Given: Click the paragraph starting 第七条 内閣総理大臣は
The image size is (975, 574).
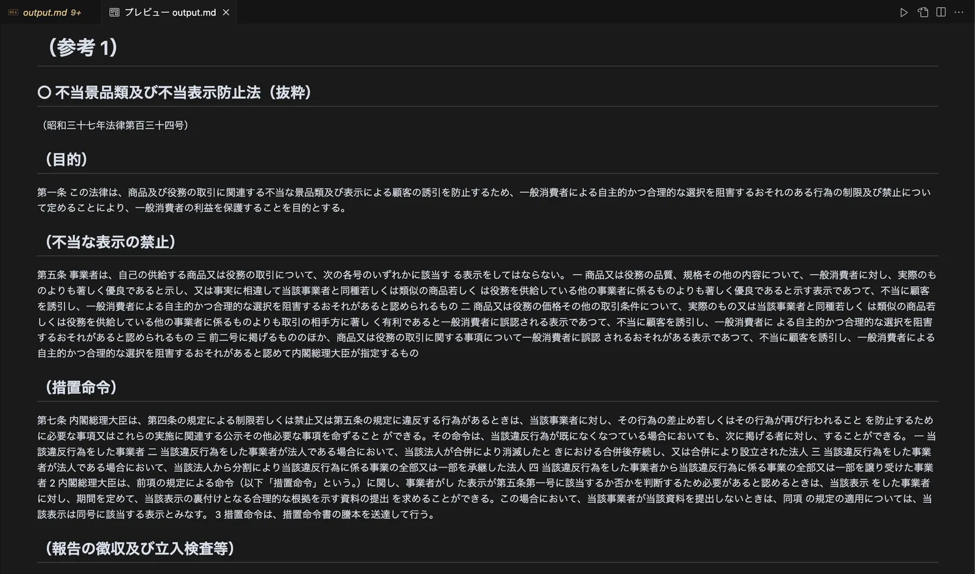Looking at the screenshot, I should [x=486, y=467].
